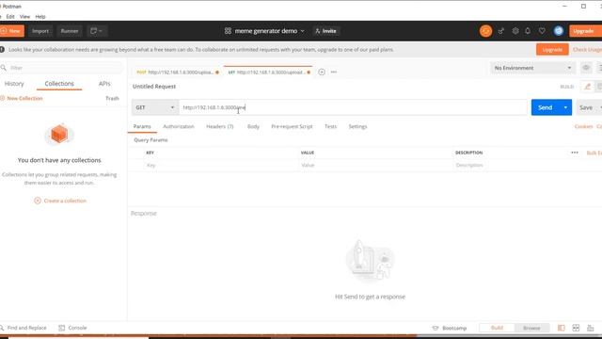Open the meme generator demo workspace dropdown
Screen dimensions: 602x339
264,31
